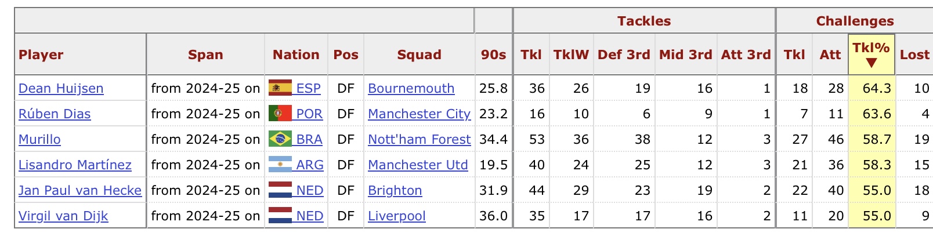Viewport: 933px width, 236px height.
Task: Click Jan Paul van Hecke's Netherlands flag
Action: click(280, 190)
